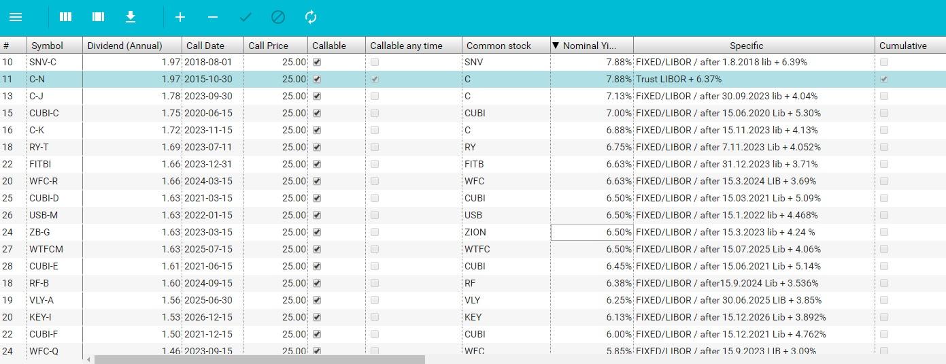Click symbol cell CUBI-E
The image size is (946, 364).
55,266
